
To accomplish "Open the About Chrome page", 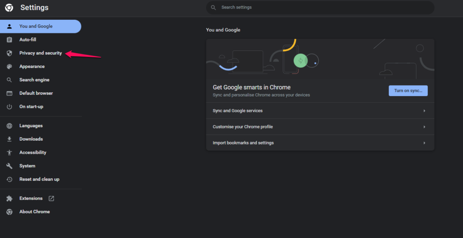I will [34, 212].
